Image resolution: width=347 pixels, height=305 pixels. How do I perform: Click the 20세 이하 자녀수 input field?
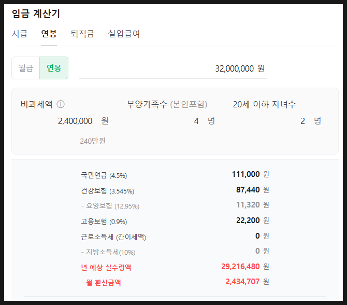pos(277,121)
